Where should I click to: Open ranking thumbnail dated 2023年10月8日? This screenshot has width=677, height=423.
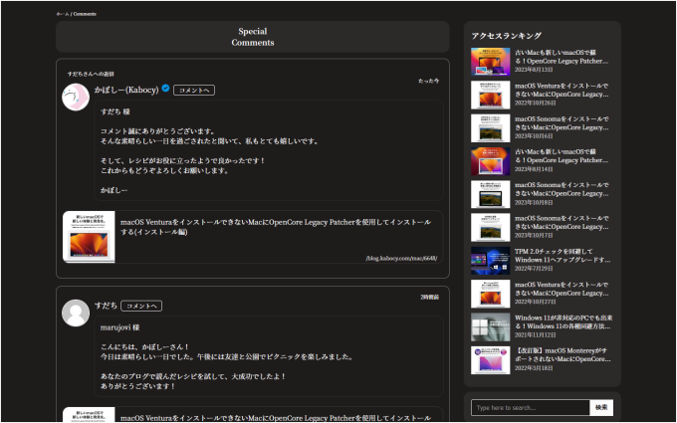click(491, 194)
